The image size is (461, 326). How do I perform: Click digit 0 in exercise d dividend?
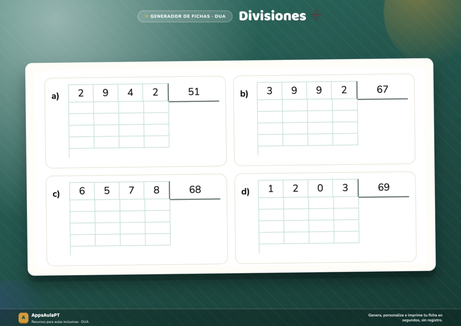click(x=321, y=188)
